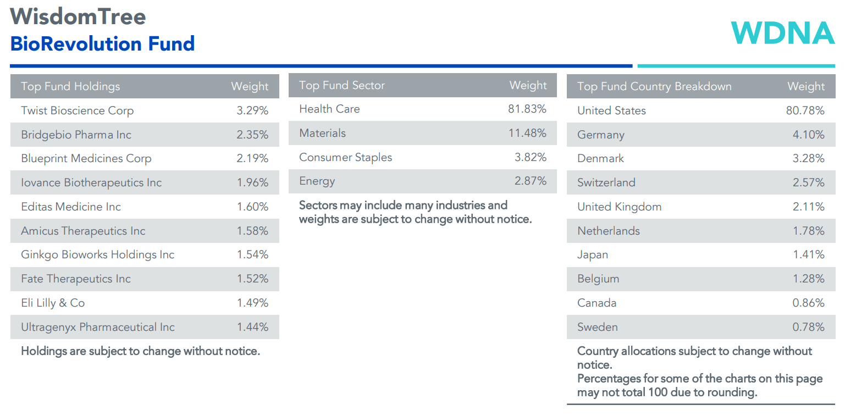
Task: Select Ginkgo Bioworks Holdings Inc
Action: 98,254
